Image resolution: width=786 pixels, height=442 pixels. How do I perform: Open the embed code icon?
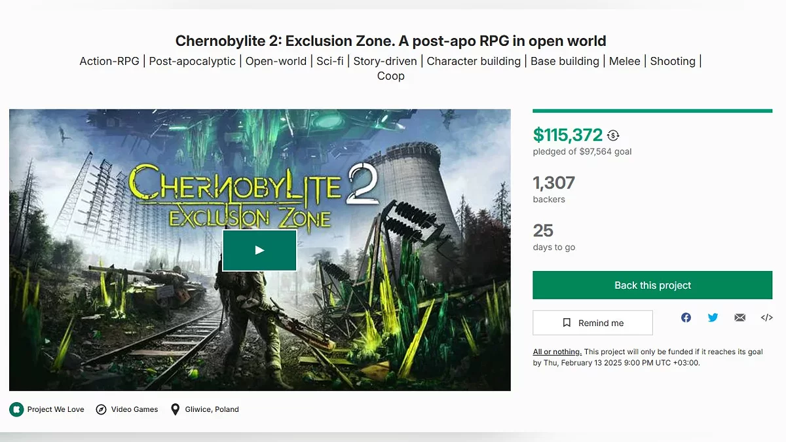766,318
